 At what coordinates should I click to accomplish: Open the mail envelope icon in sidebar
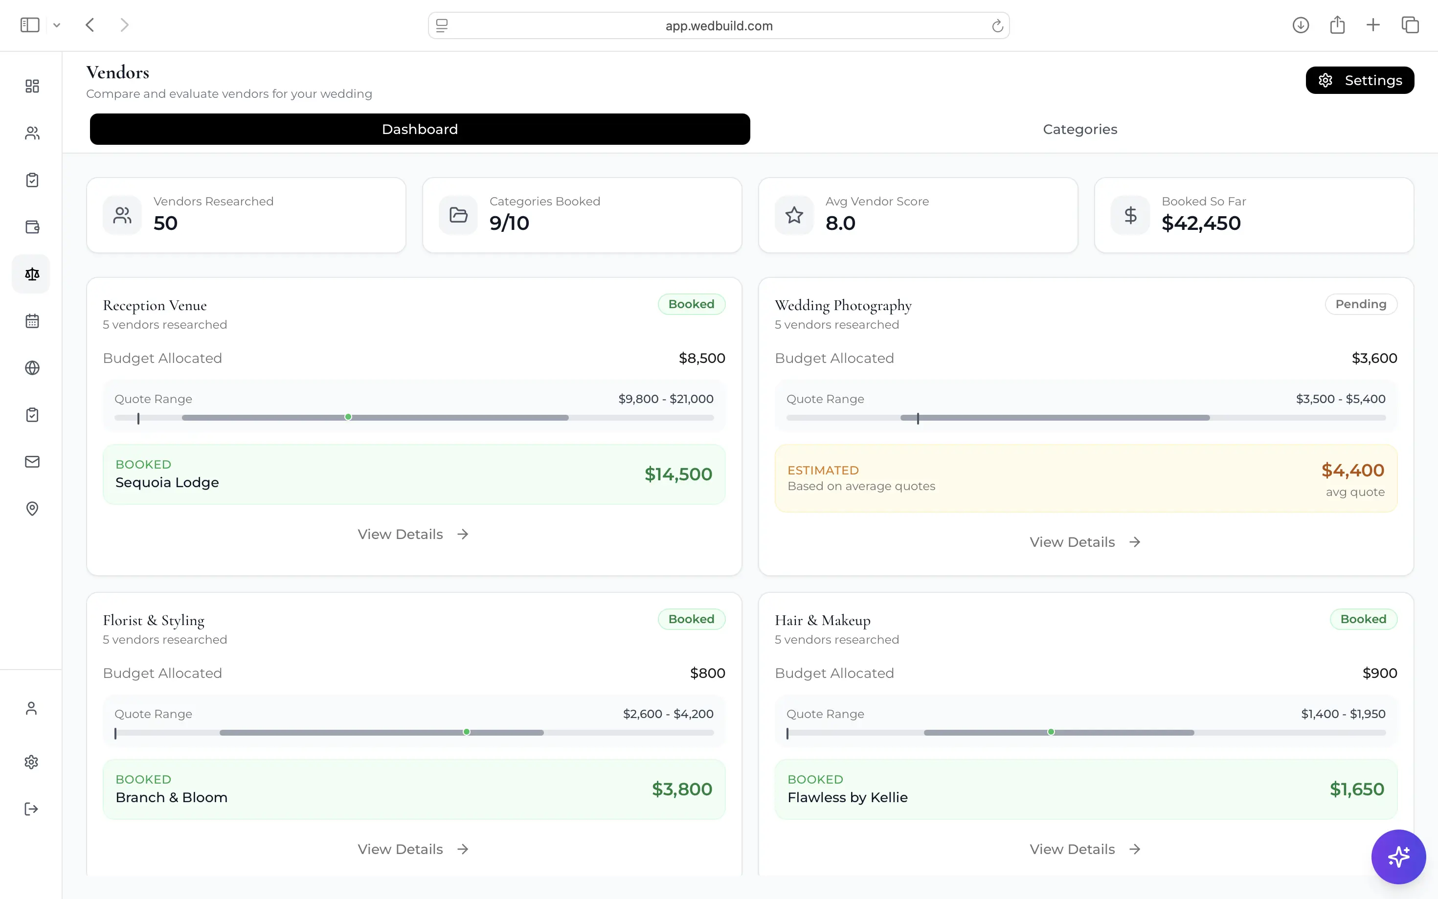point(32,462)
